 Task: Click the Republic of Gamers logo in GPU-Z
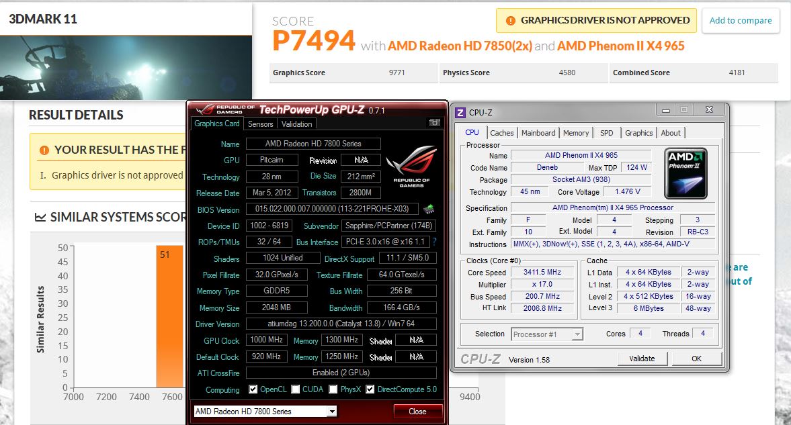411,167
